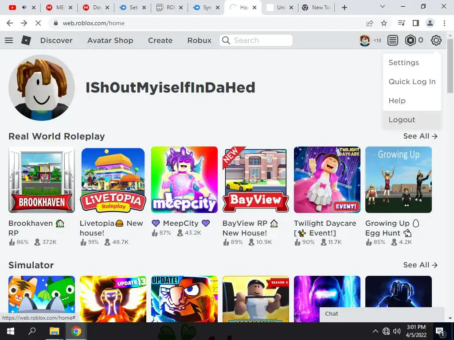The image size is (454, 340).
Task: See All Real World Roleplay games
Action: pyautogui.click(x=420, y=136)
